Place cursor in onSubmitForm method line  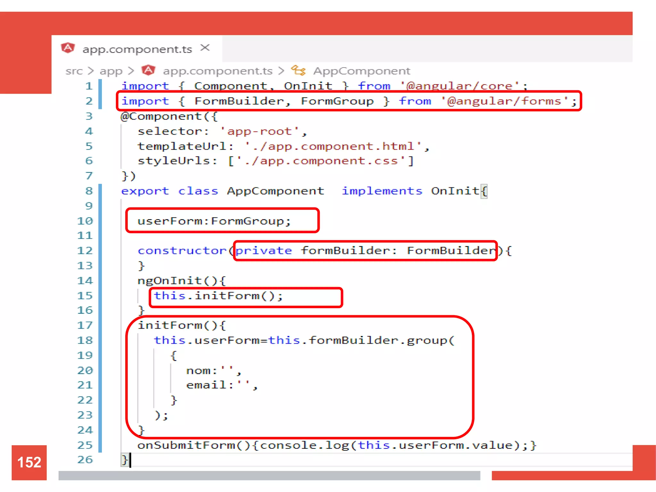click(336, 445)
